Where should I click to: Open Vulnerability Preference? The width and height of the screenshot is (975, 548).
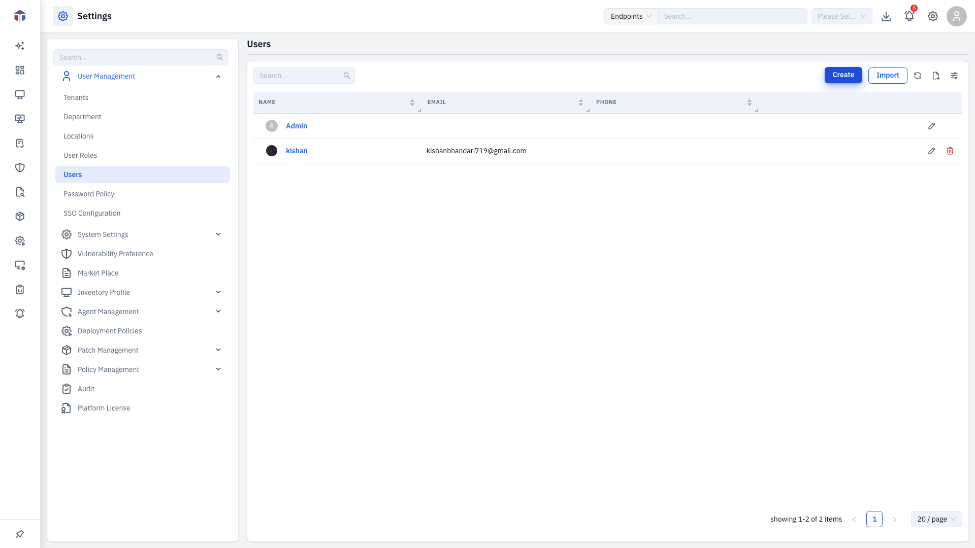(x=115, y=254)
